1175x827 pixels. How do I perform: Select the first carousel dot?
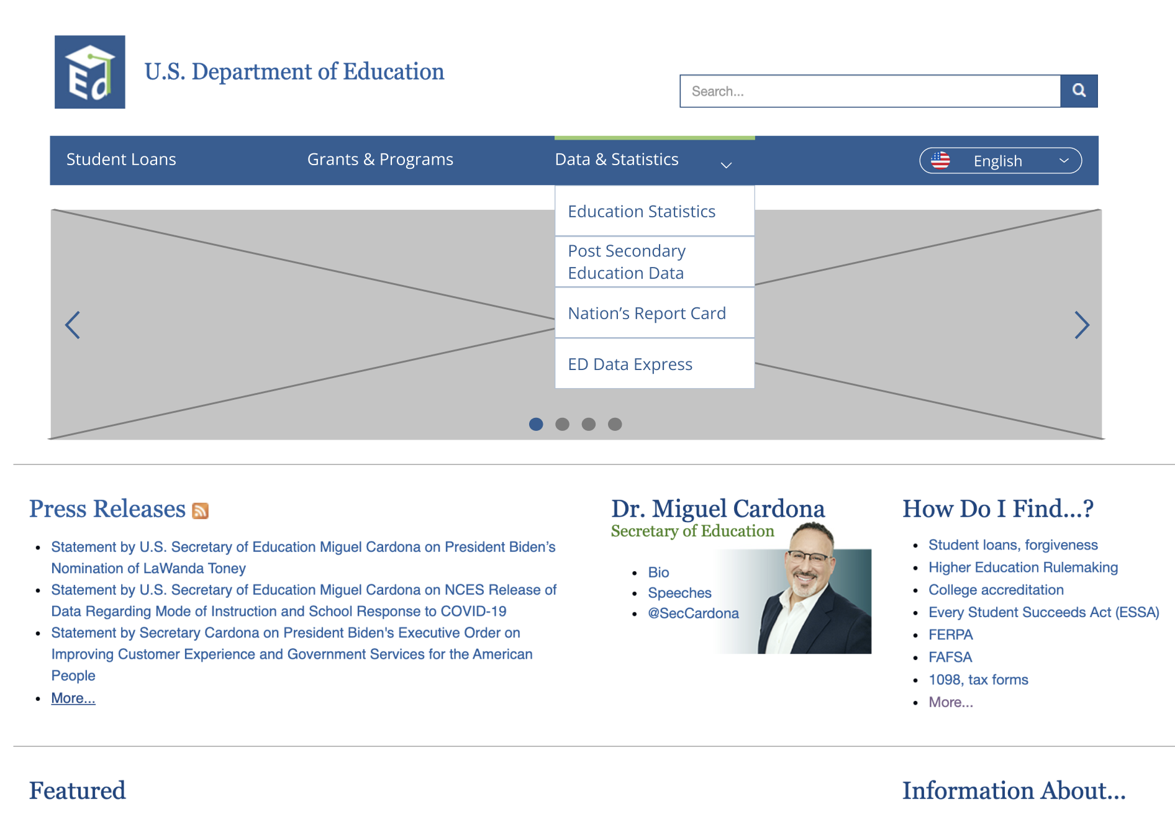536,424
